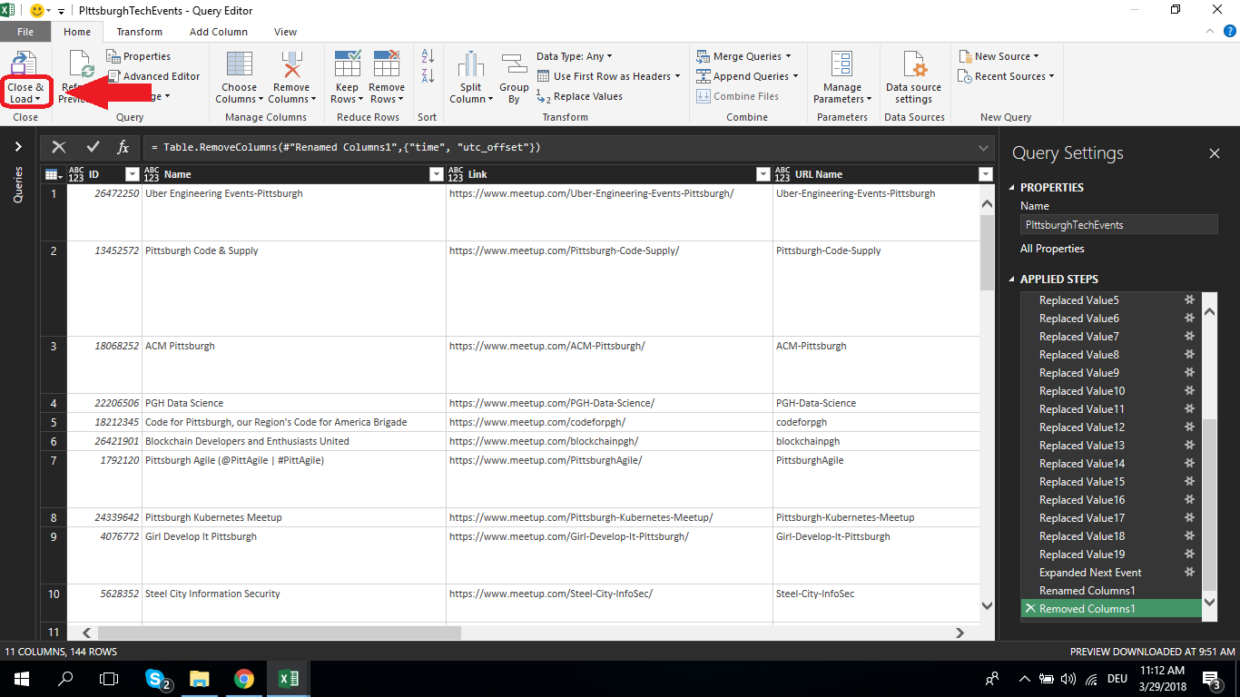Click the Remove Columns icon
Viewport: 1240px width, 697px height.
291,64
